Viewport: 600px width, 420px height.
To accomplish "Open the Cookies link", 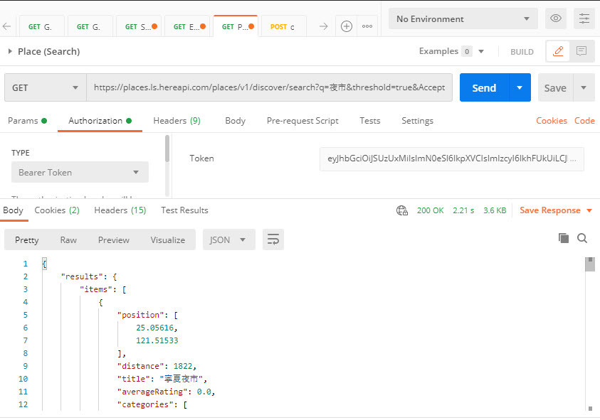I will [552, 121].
